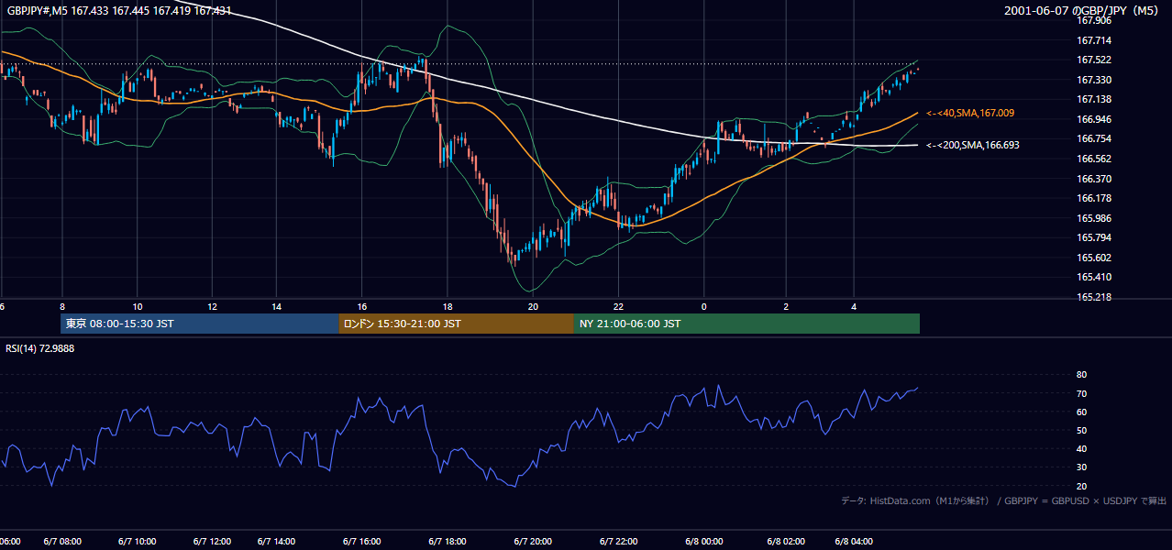The image size is (1172, 550).
Task: Click price axis value 167.522
Action: point(1093,60)
